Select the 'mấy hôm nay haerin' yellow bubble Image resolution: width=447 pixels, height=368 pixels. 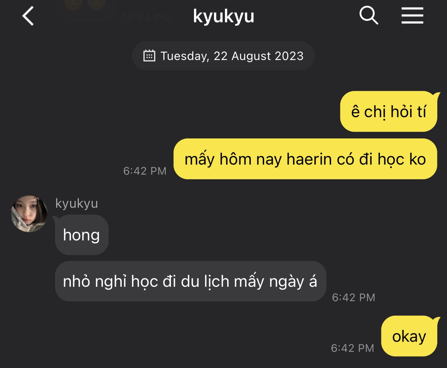pos(305,159)
